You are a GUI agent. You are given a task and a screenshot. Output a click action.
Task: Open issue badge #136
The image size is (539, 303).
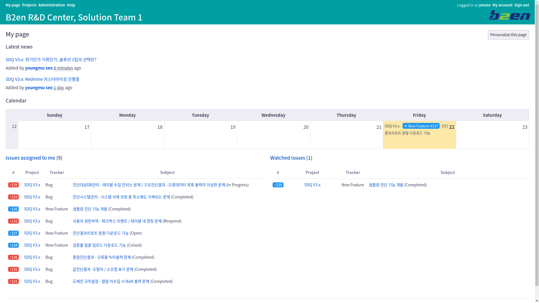pos(13,257)
